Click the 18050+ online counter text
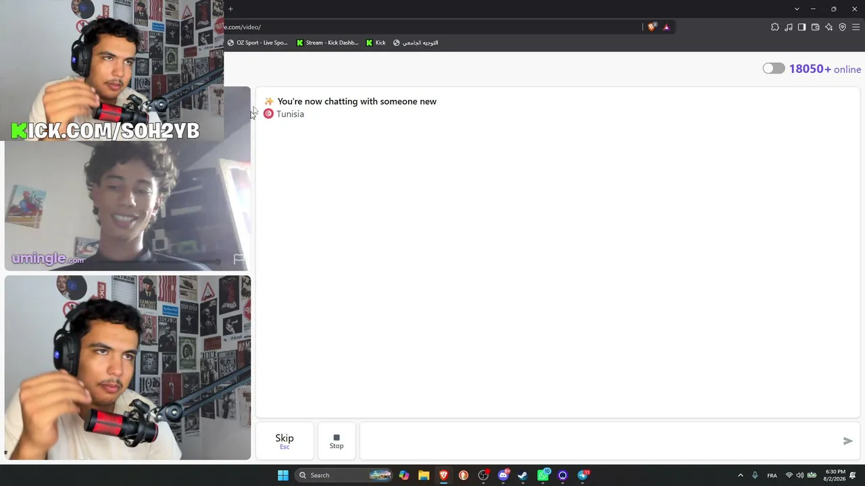This screenshot has height=486, width=865. [825, 69]
